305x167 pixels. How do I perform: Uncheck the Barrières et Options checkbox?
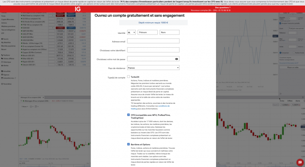[x=129, y=144]
